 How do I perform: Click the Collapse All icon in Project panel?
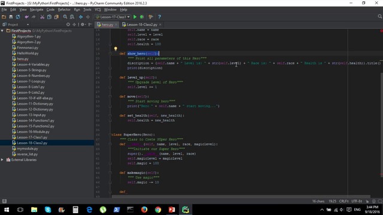(x=74, y=24)
